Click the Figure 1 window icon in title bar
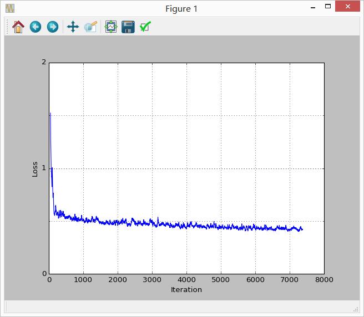Image resolution: width=364 pixels, height=317 pixels. tap(10, 8)
